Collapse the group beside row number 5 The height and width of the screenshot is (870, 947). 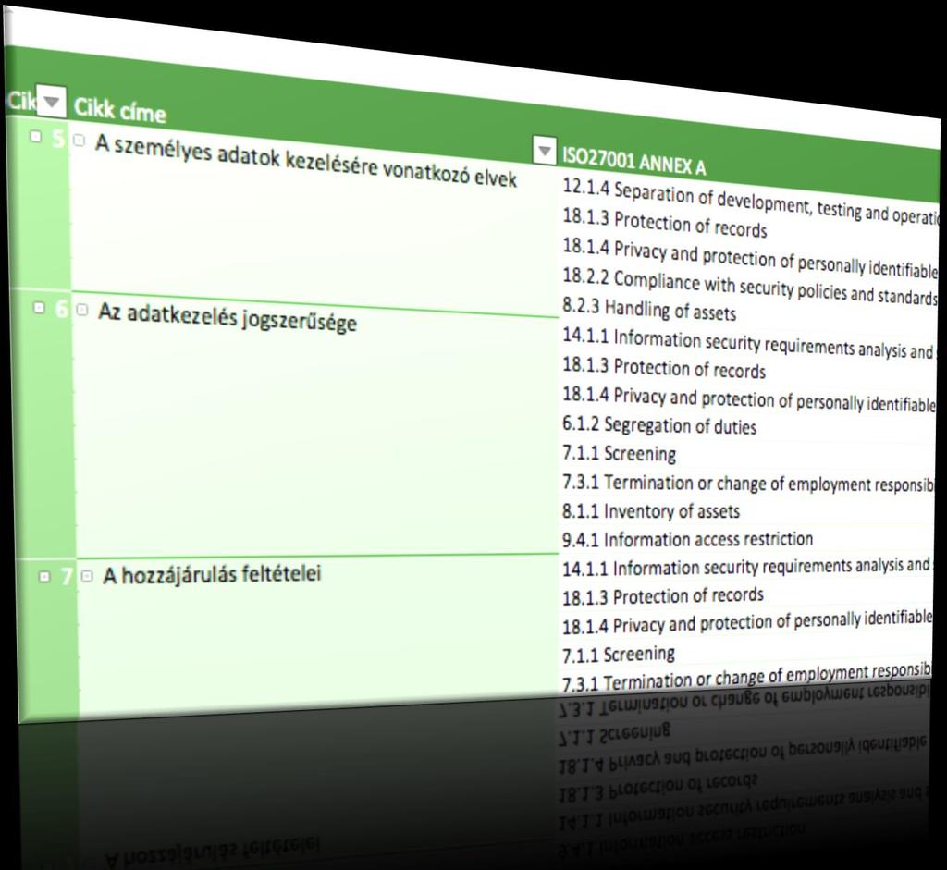[x=36, y=137]
